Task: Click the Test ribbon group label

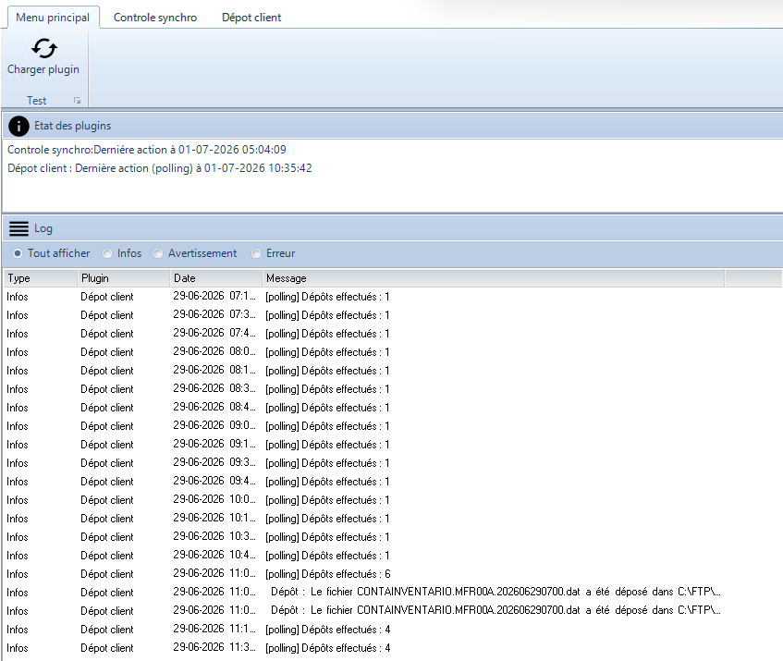Action: click(36, 101)
